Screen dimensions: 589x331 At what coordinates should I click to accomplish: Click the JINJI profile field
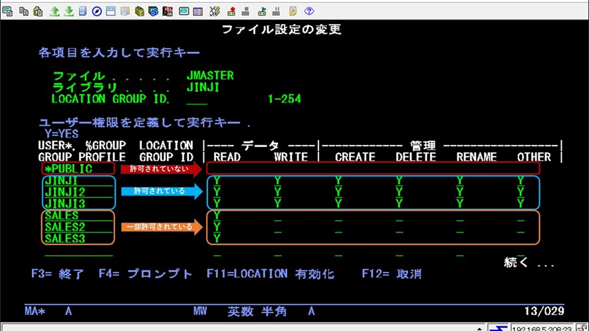[x=78, y=181]
